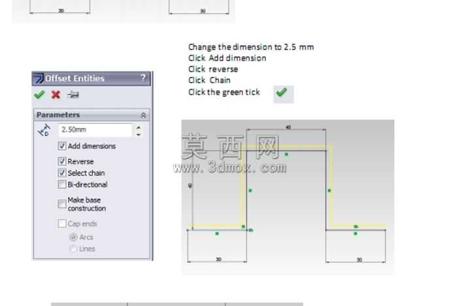
Task: Enable Make base construction checkbox
Action: coord(62,204)
